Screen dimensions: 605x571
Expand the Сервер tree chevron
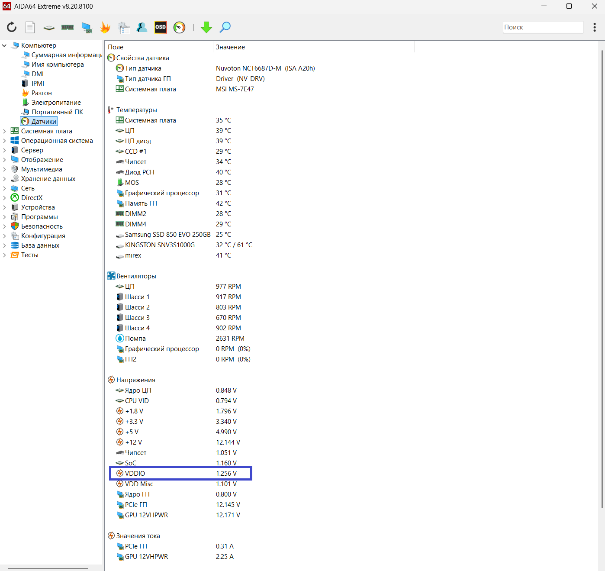[x=4, y=150]
